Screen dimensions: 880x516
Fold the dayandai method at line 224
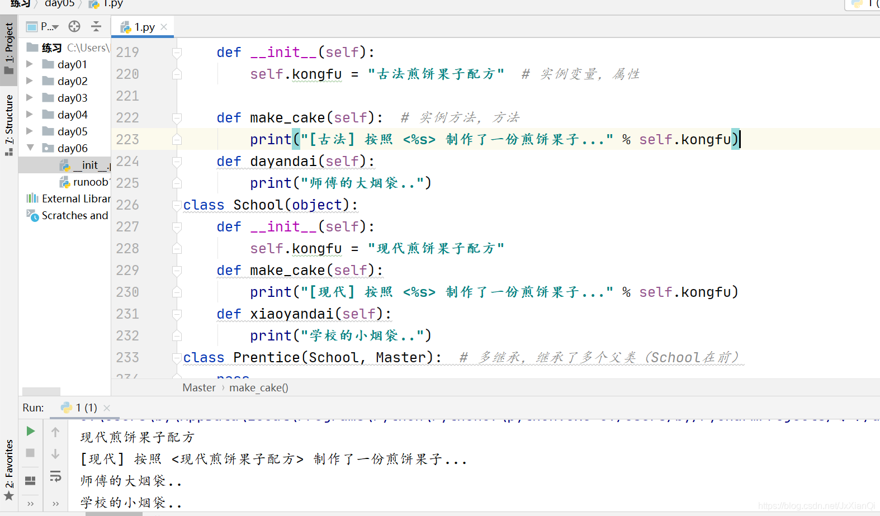pyautogui.click(x=177, y=162)
